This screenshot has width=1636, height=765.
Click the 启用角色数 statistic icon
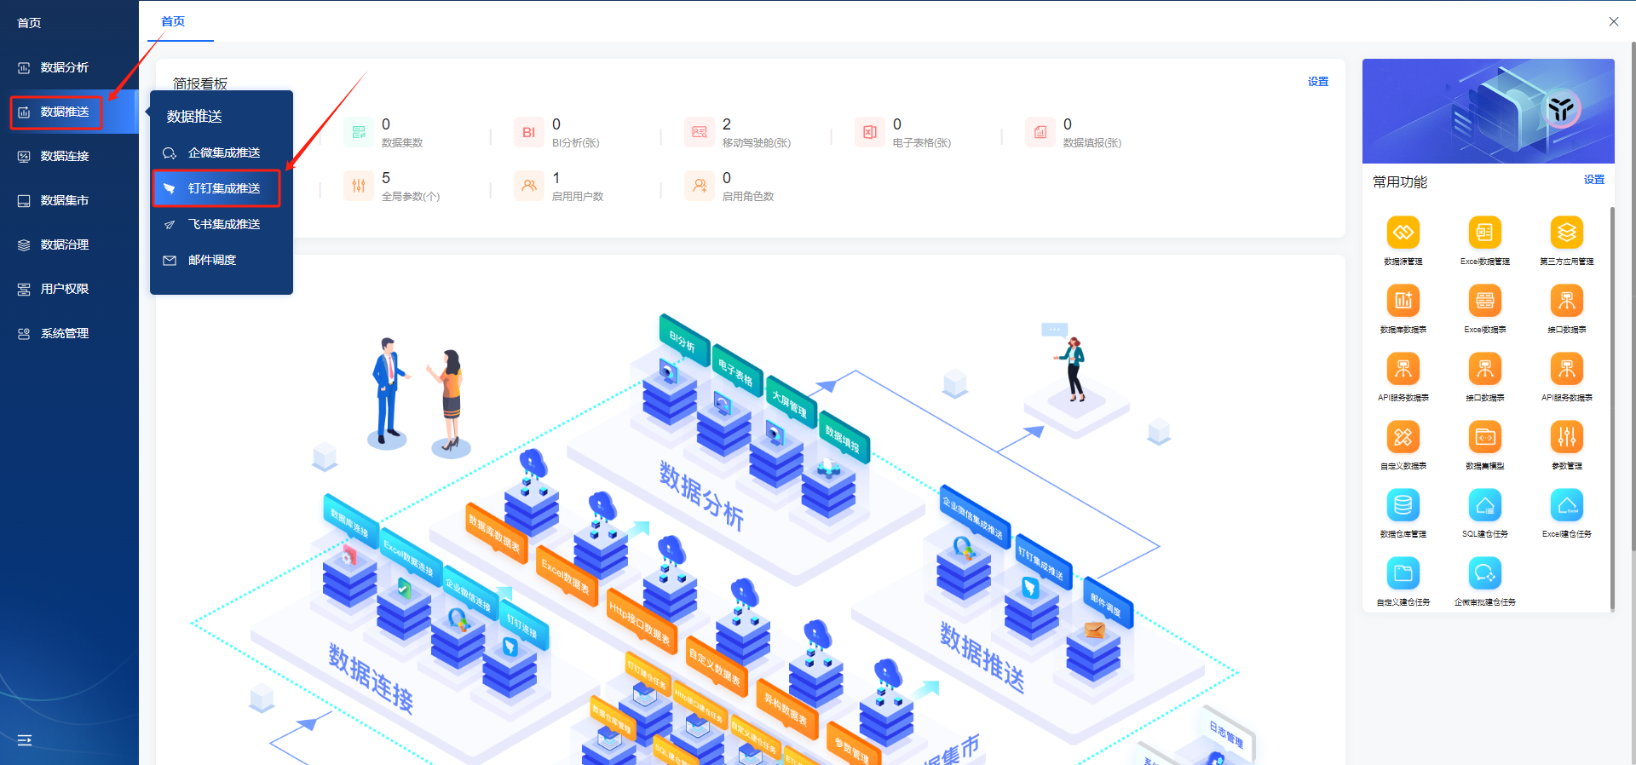coord(700,186)
